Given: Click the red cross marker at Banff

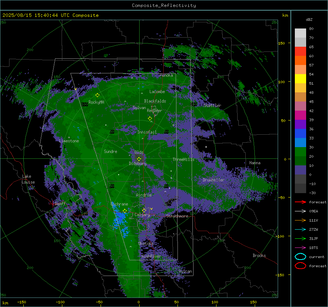Looking at the screenshot, I should (52, 203).
